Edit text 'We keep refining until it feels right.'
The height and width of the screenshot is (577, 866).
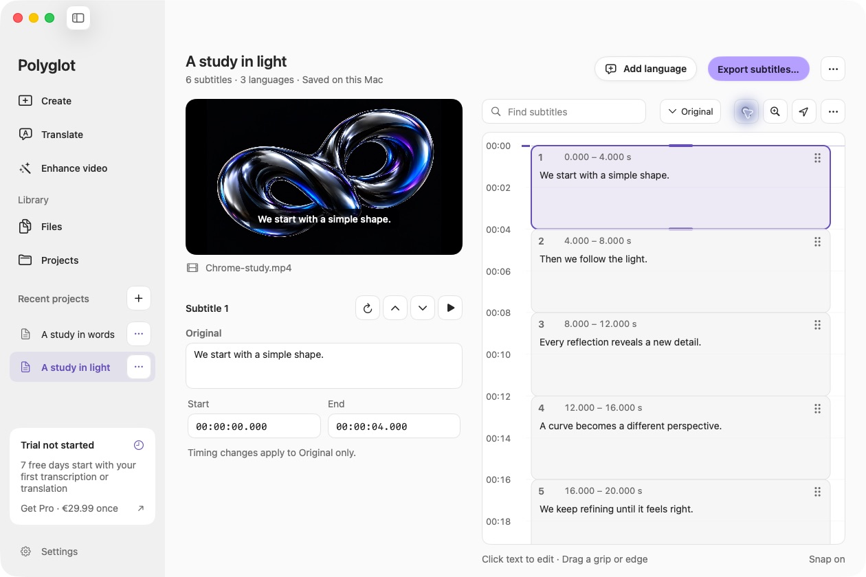[616, 509]
